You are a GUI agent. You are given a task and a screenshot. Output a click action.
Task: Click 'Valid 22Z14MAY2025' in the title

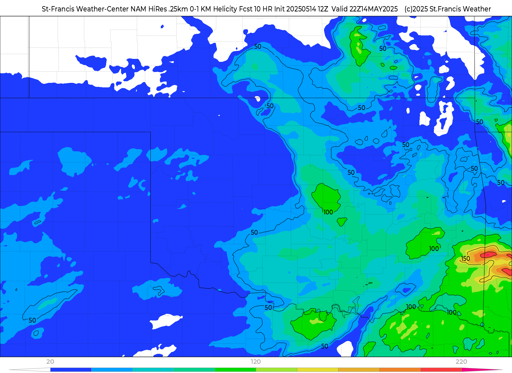(365, 9)
